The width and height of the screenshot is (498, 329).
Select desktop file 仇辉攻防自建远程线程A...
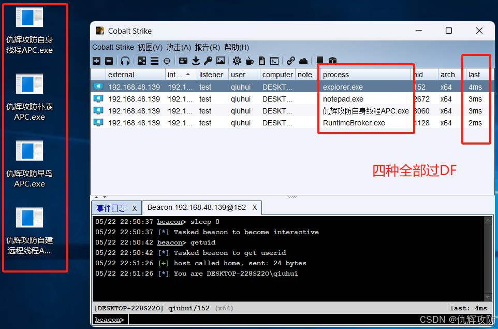30,231
